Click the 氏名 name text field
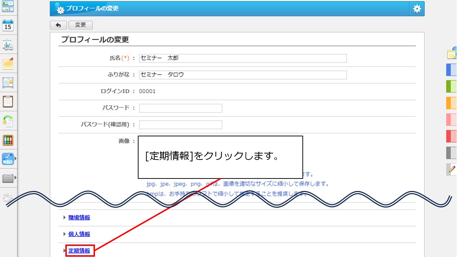 click(x=243, y=58)
